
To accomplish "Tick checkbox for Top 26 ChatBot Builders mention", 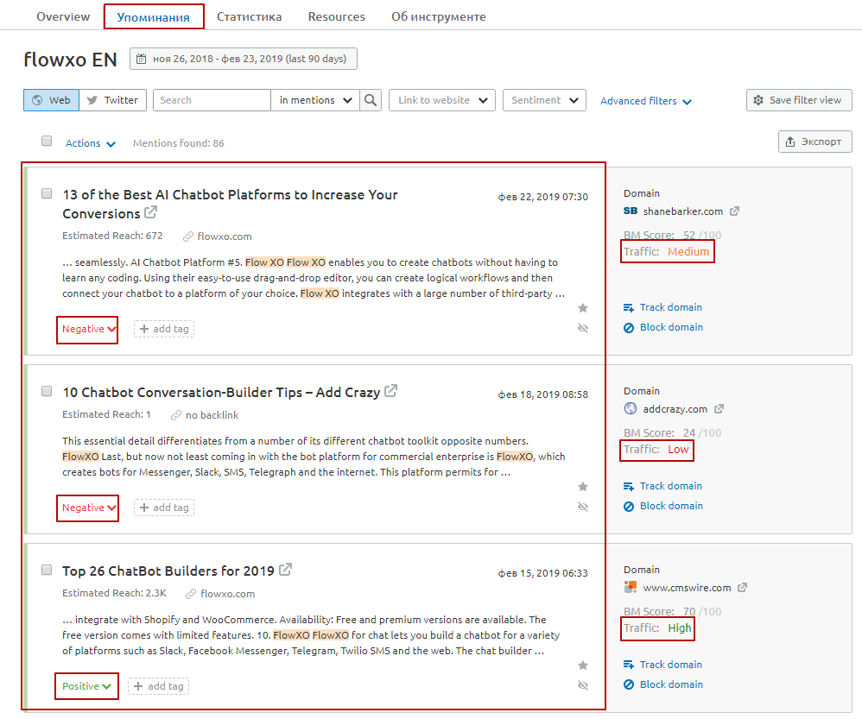I will (x=47, y=570).
